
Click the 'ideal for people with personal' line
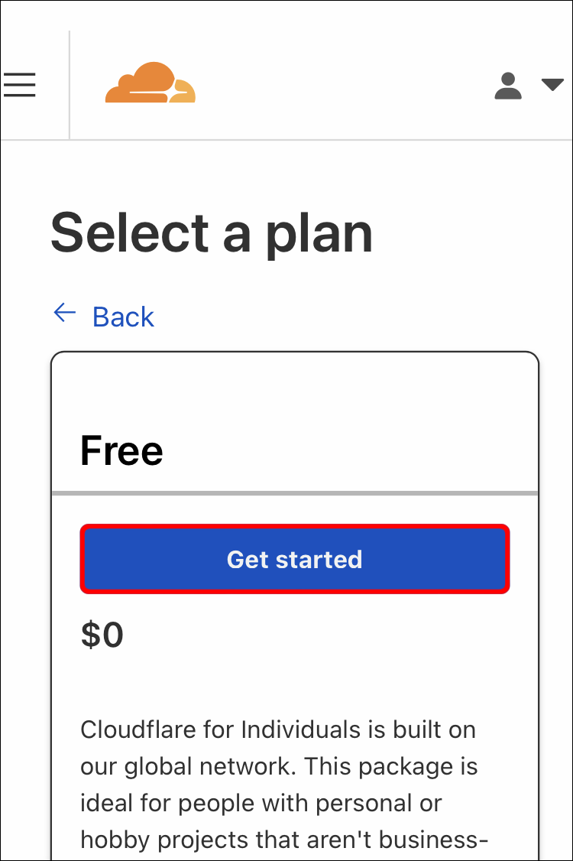[261, 804]
